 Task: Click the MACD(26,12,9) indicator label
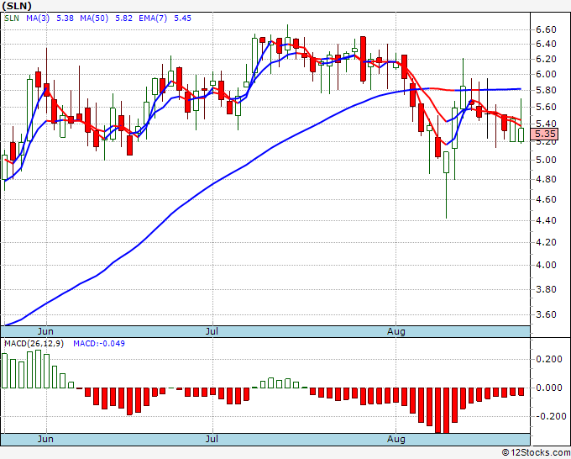coord(34,344)
